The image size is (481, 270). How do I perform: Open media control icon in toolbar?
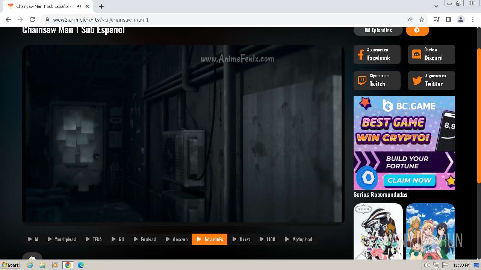click(436, 19)
